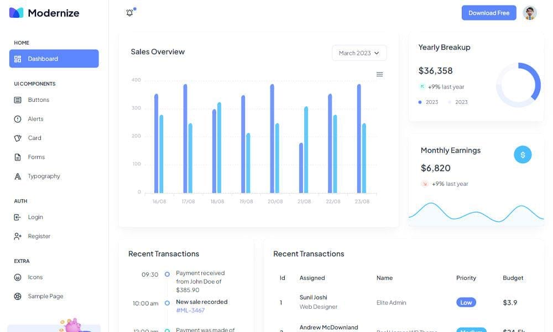Select Register from the Auth menu

click(39, 236)
